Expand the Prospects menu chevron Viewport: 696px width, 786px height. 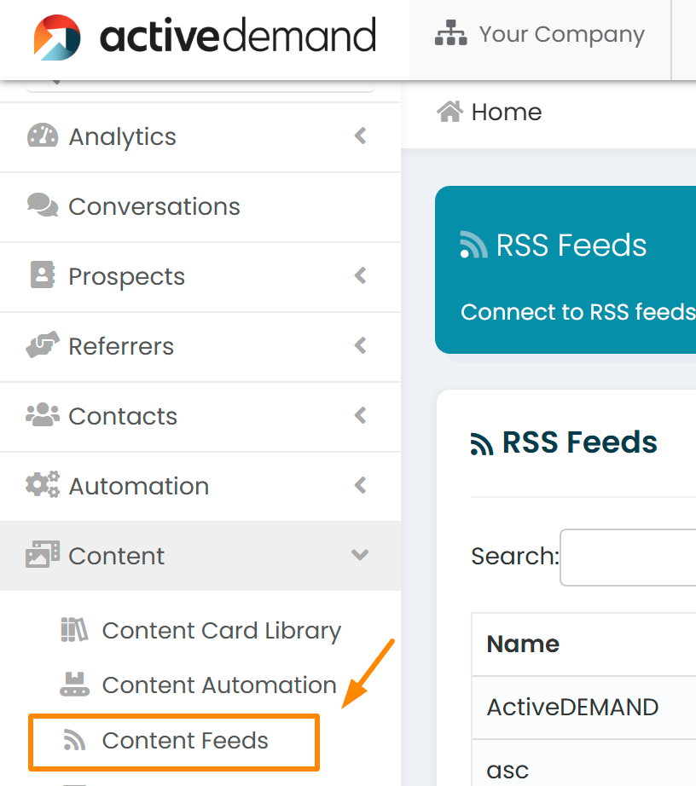[x=360, y=275]
